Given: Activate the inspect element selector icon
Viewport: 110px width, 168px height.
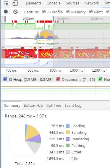Looking at the screenshot, I should (x=6, y=3).
